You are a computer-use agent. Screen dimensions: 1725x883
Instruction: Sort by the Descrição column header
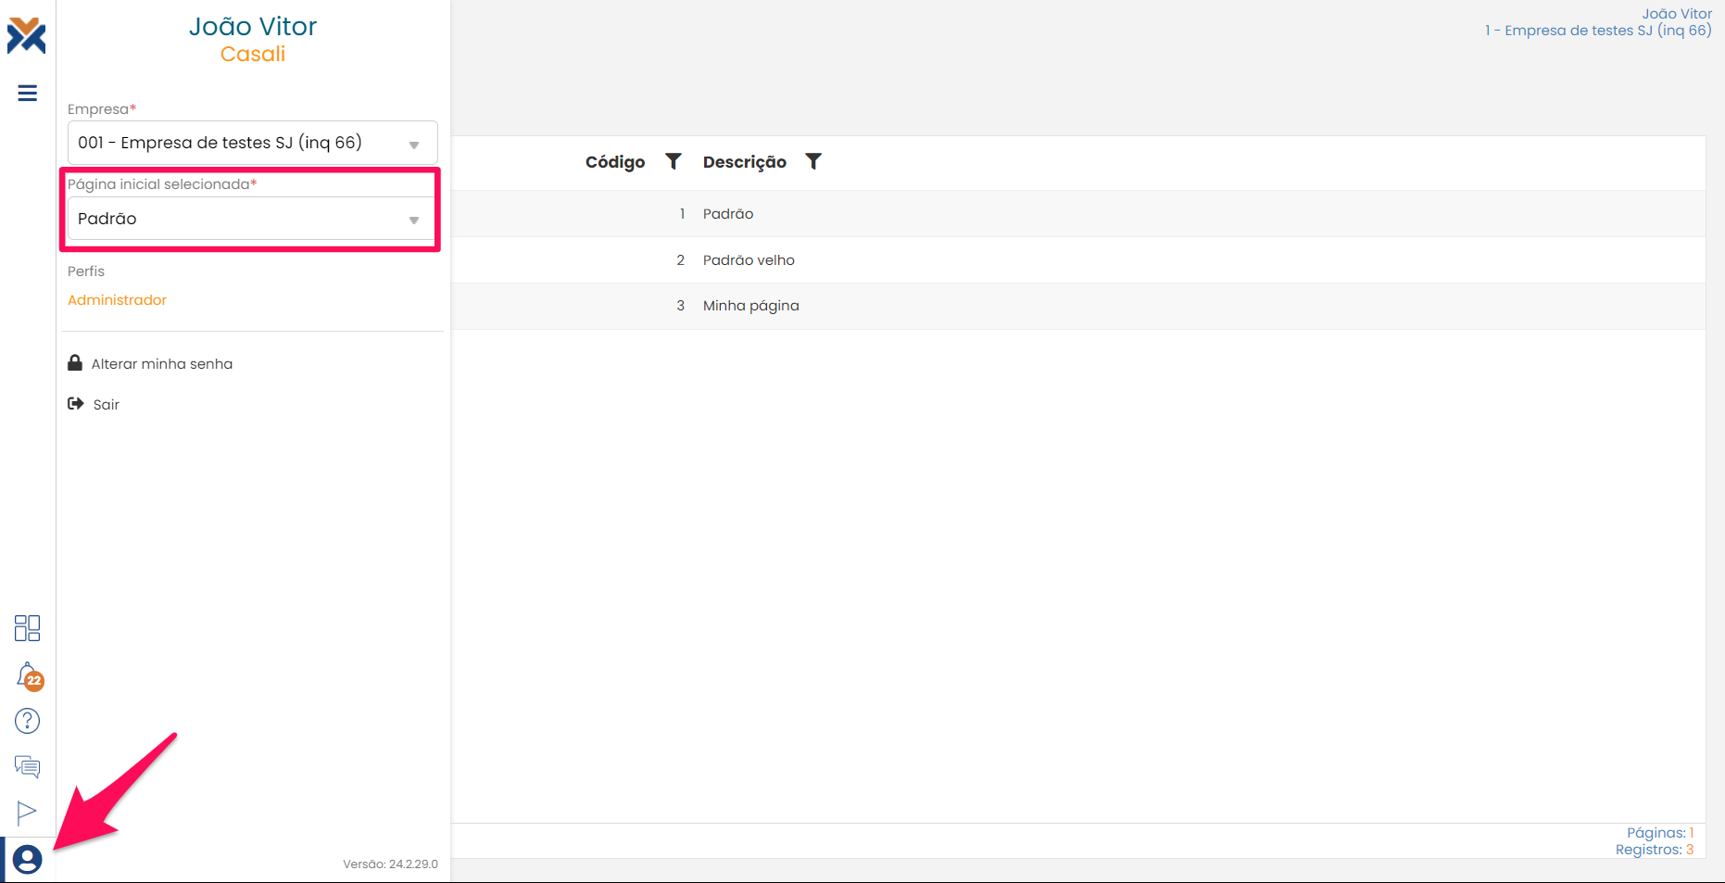click(x=744, y=162)
